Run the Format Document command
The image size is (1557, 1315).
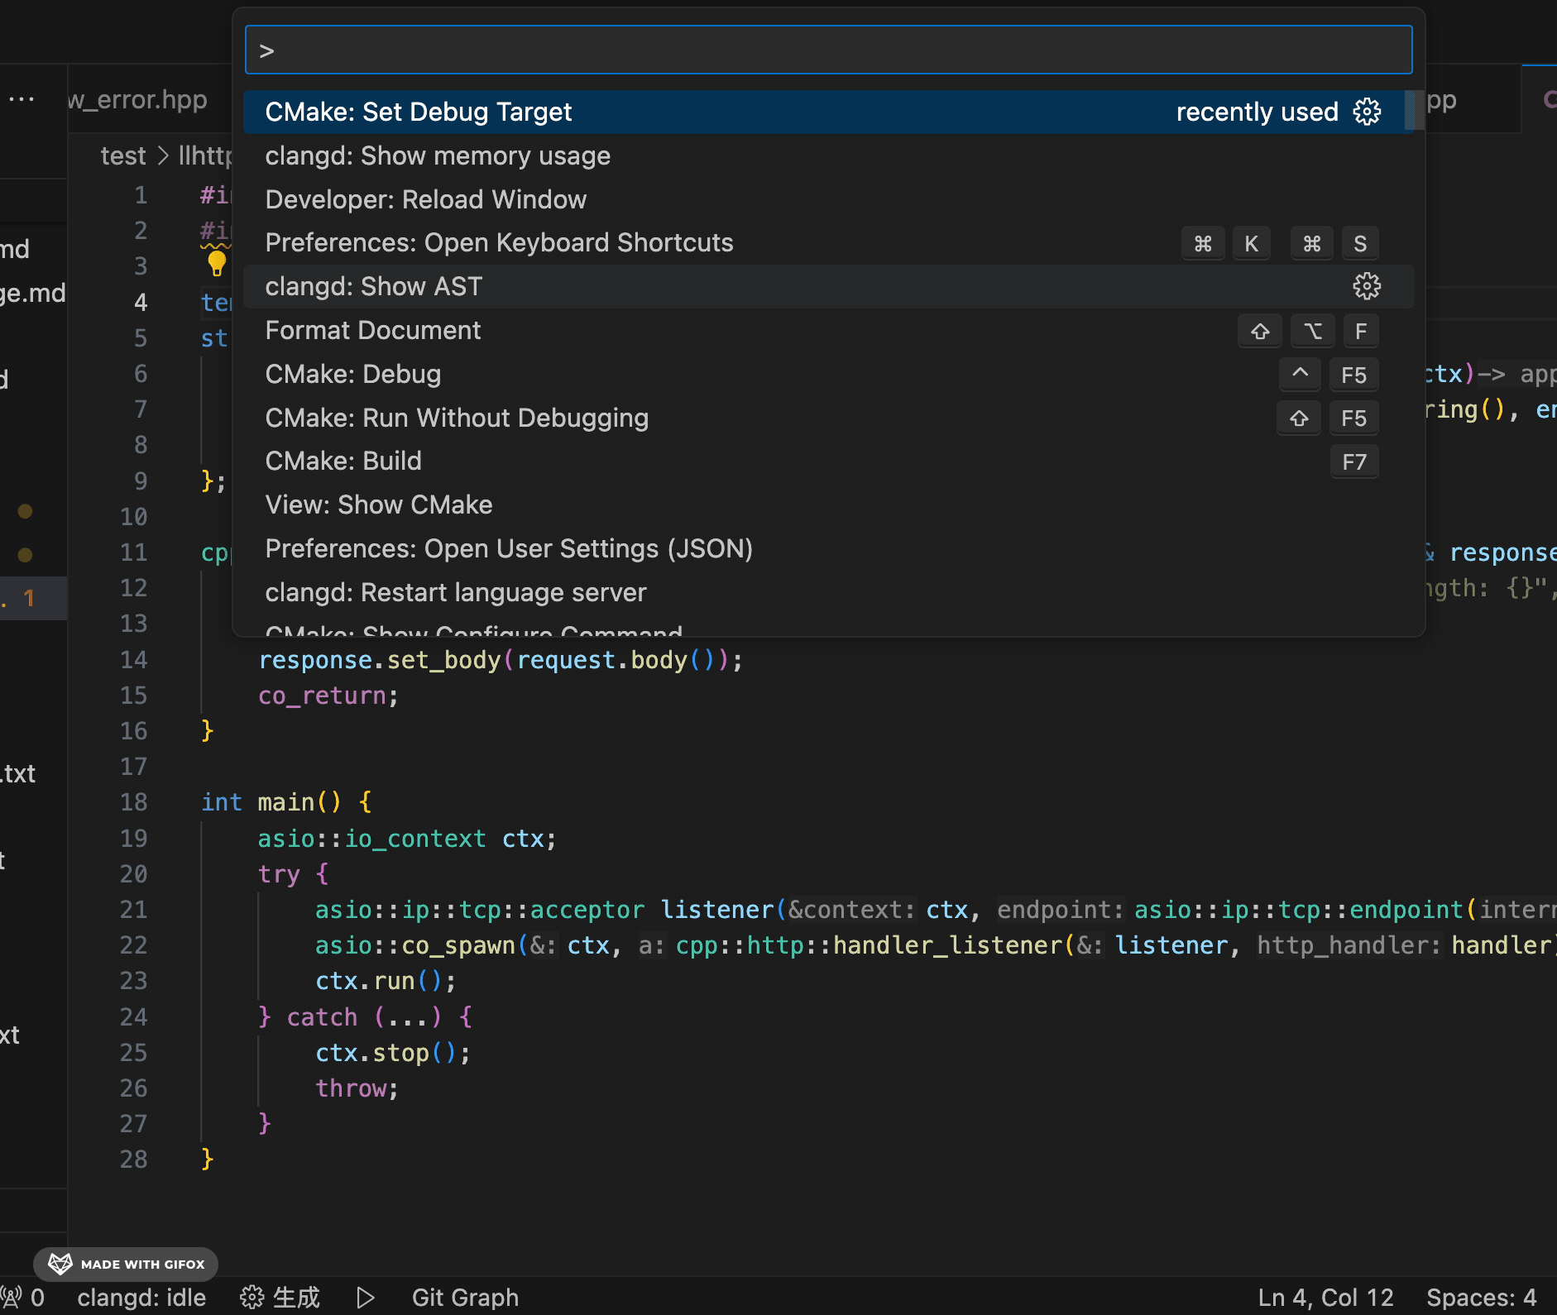pos(829,330)
